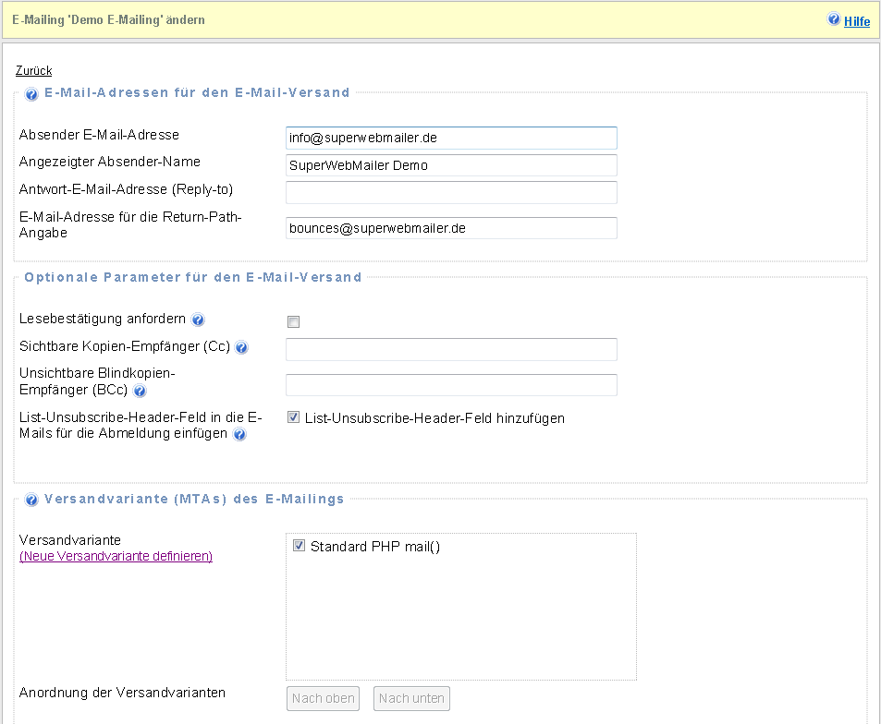This screenshot has height=724, width=881.
Task: Focus the Angezeigter Absender-Name field
Action: point(451,165)
